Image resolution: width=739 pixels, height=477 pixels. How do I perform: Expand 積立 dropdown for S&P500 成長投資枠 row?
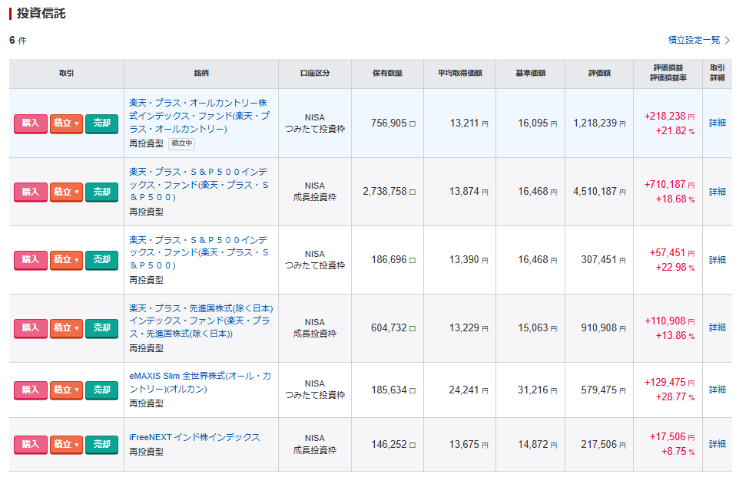pyautogui.click(x=66, y=192)
